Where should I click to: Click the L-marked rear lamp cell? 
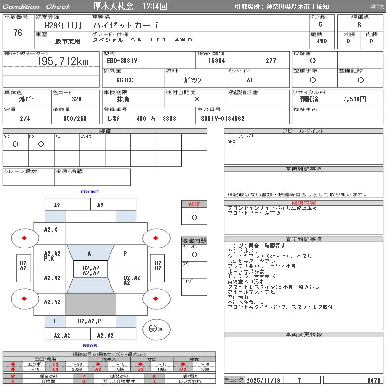coord(55,321)
